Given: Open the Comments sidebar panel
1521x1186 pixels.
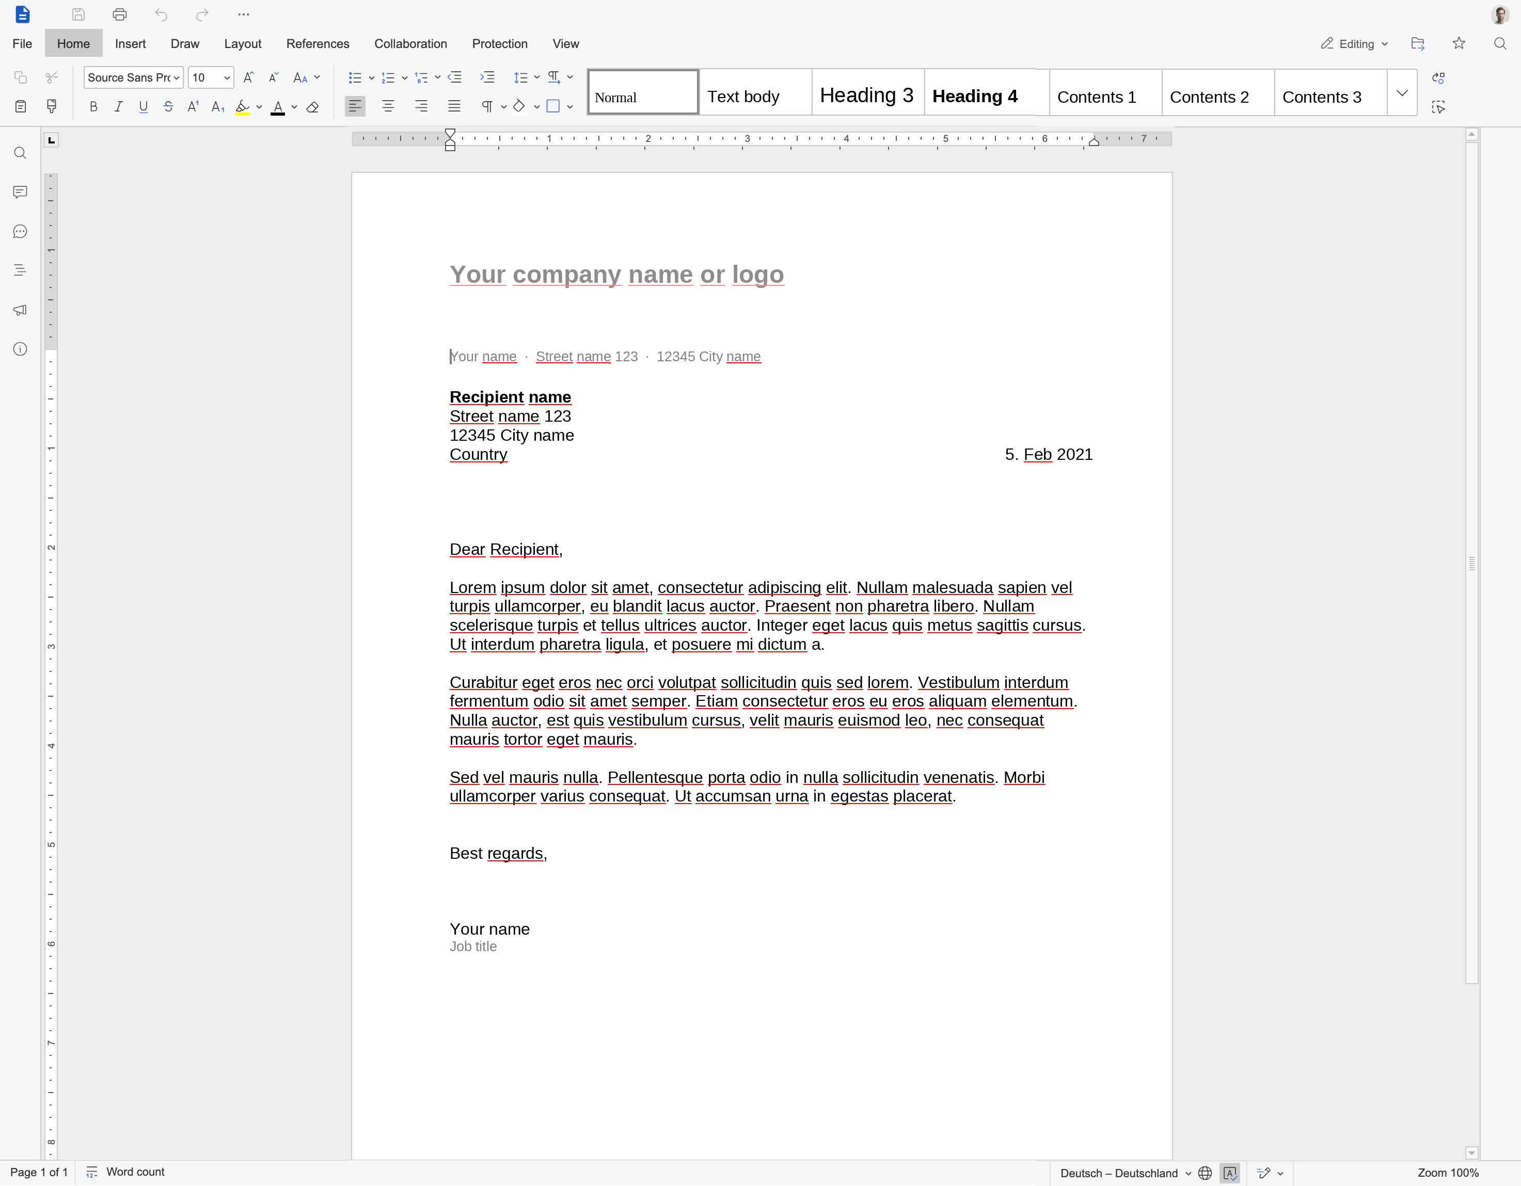Looking at the screenshot, I should pyautogui.click(x=20, y=191).
